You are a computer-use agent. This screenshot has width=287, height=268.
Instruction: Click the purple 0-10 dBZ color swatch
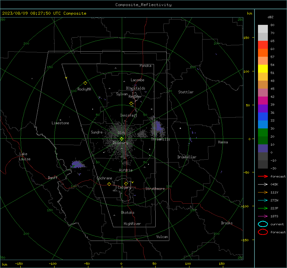[x=263, y=148]
